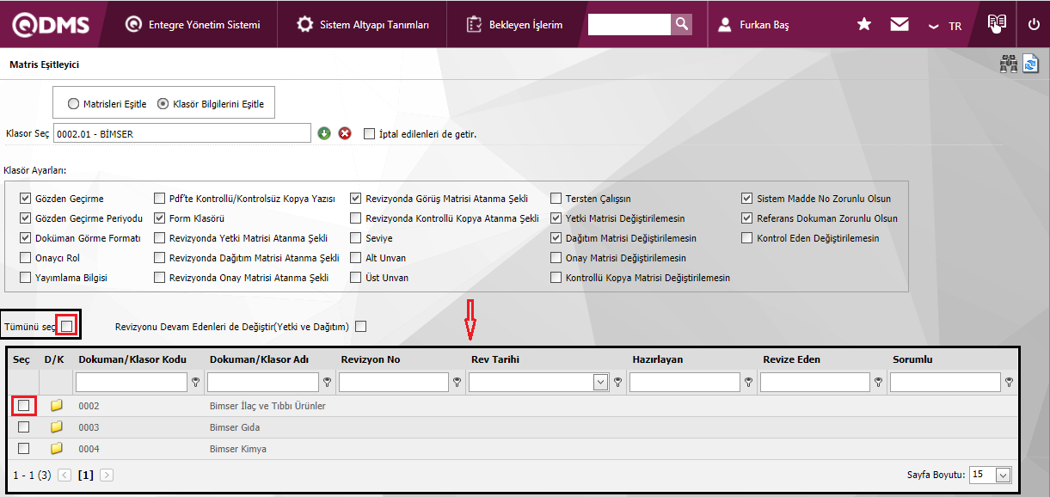
Task: Click the Bekleyen İşlerim link
Action: coord(515,25)
